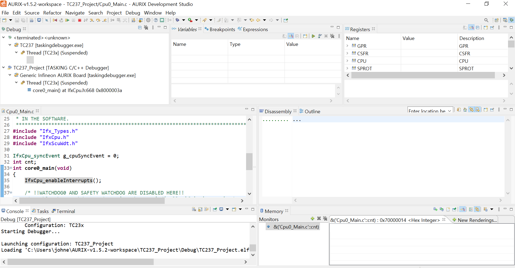The image size is (515, 268).
Task: Click the bug Debug launch icon
Action: [178, 20]
